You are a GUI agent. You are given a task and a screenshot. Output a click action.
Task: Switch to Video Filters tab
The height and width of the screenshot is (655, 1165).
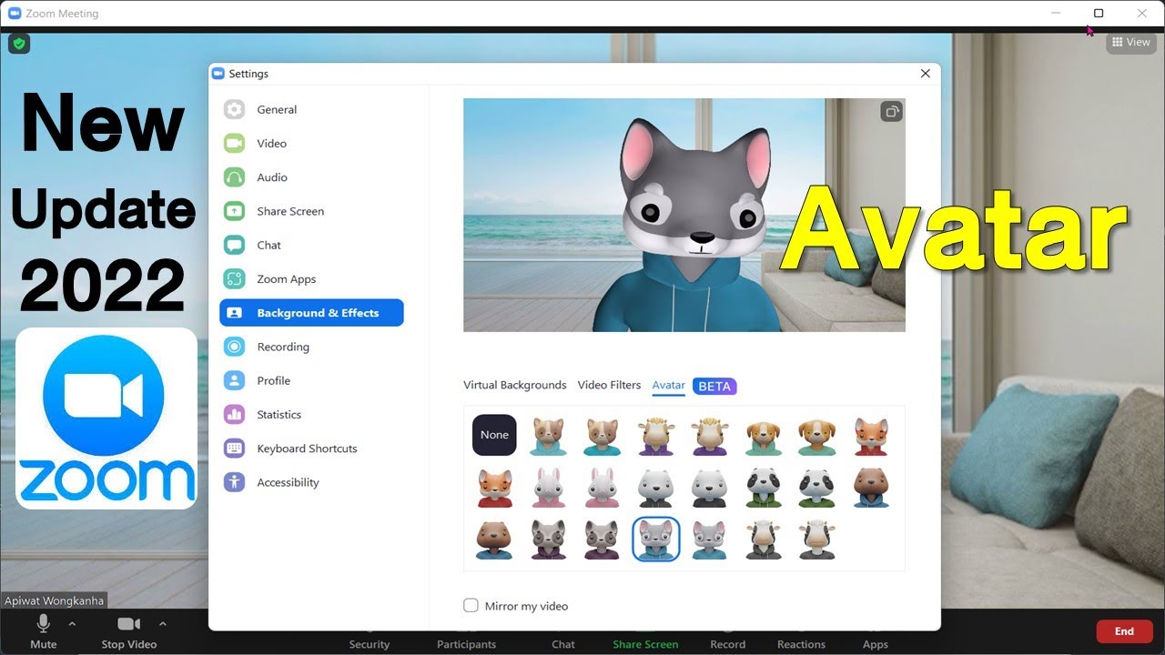coord(609,385)
